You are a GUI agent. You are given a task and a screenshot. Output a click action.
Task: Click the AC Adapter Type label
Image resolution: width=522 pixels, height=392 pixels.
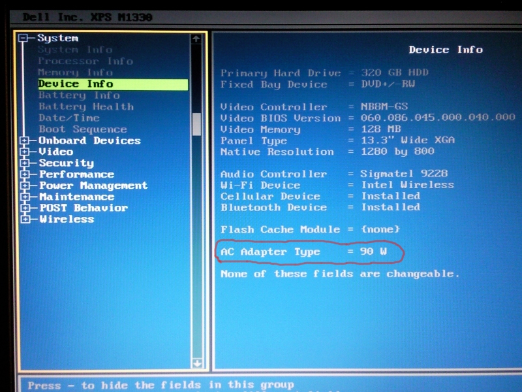tap(270, 252)
